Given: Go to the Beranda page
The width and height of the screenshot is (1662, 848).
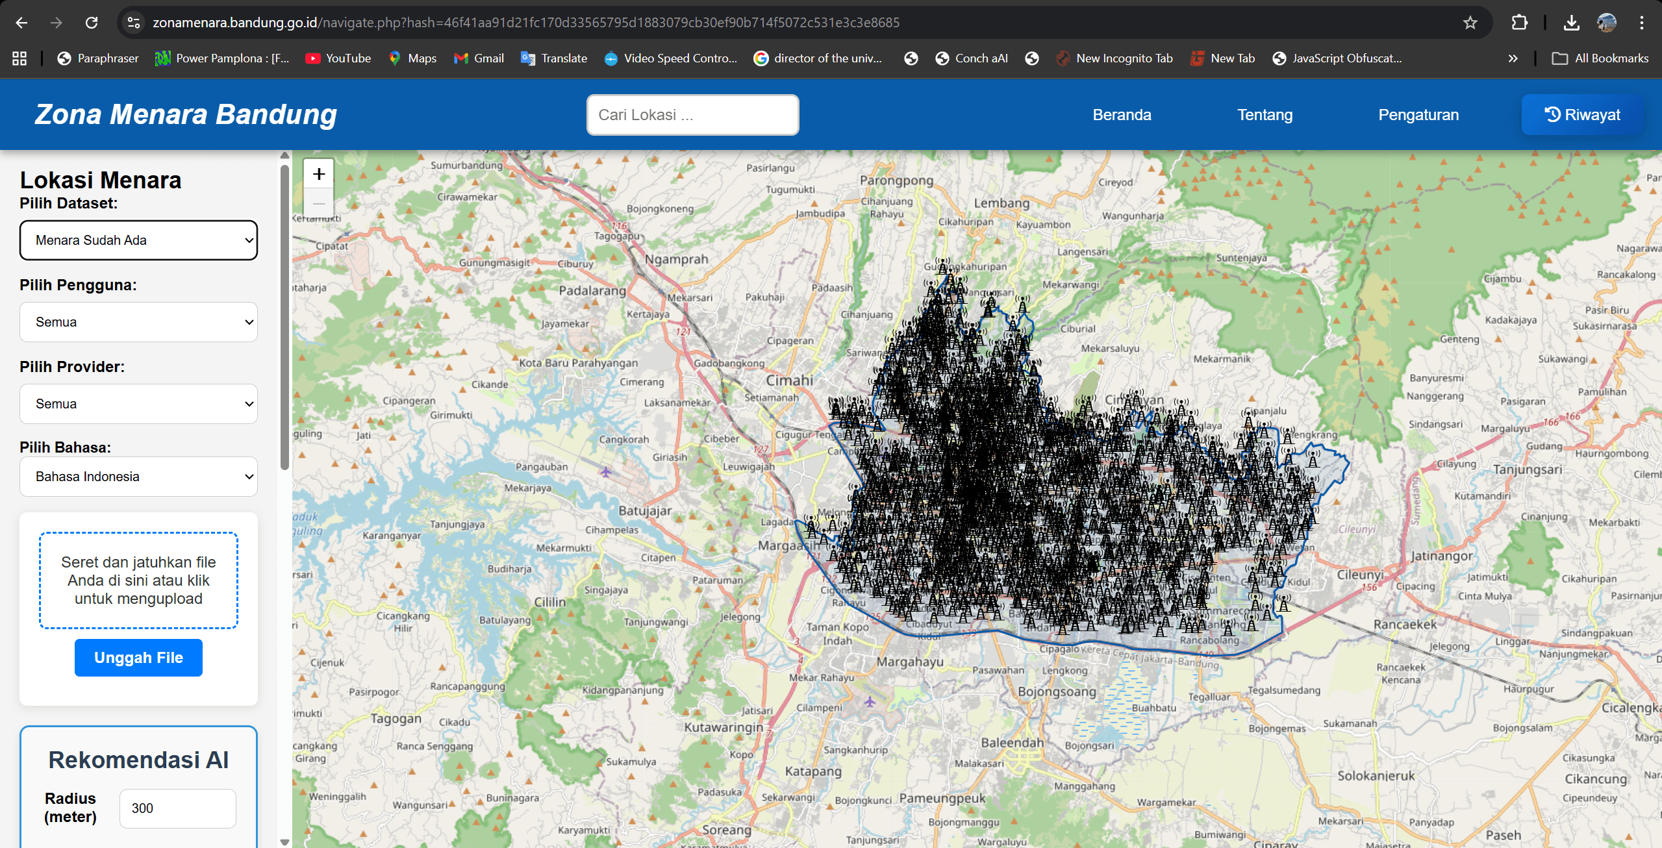Looking at the screenshot, I should [x=1122, y=114].
